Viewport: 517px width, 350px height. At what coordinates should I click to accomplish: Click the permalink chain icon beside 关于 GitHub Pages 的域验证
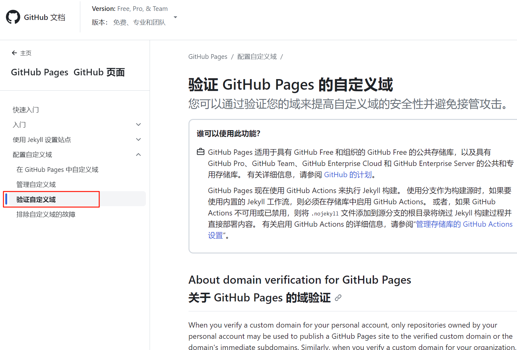click(x=338, y=298)
